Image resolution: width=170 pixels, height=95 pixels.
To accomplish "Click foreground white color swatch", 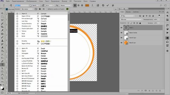I will (x=1, y=88).
